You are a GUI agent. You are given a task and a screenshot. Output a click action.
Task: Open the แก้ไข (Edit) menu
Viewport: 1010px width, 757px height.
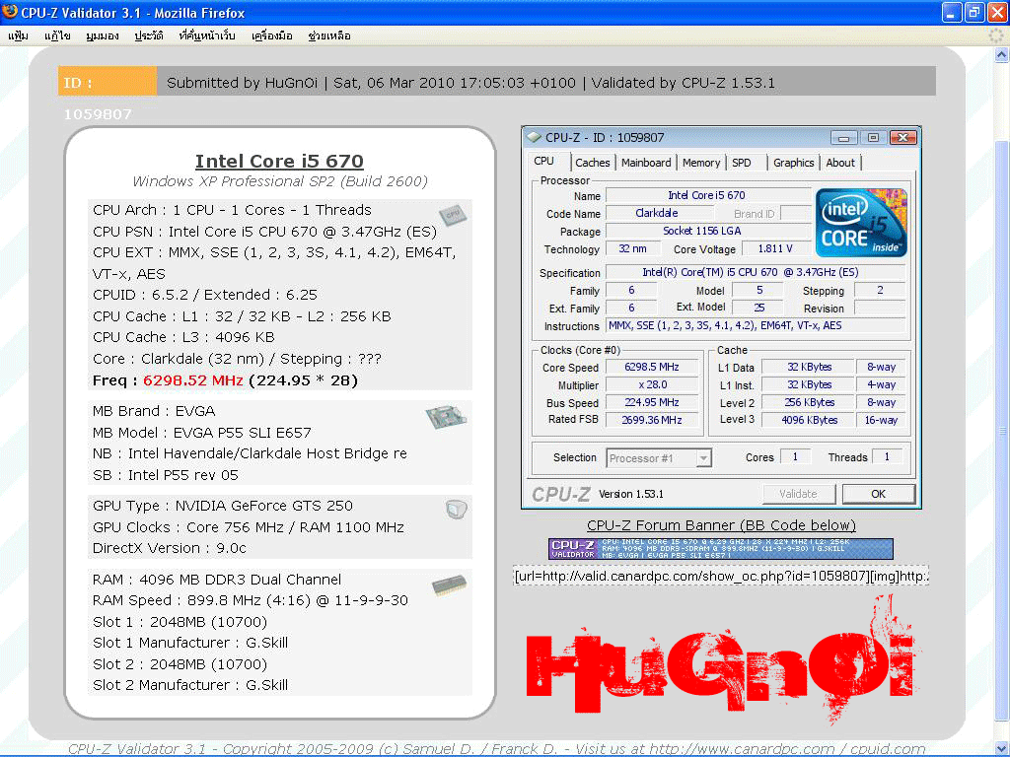pyautogui.click(x=57, y=35)
